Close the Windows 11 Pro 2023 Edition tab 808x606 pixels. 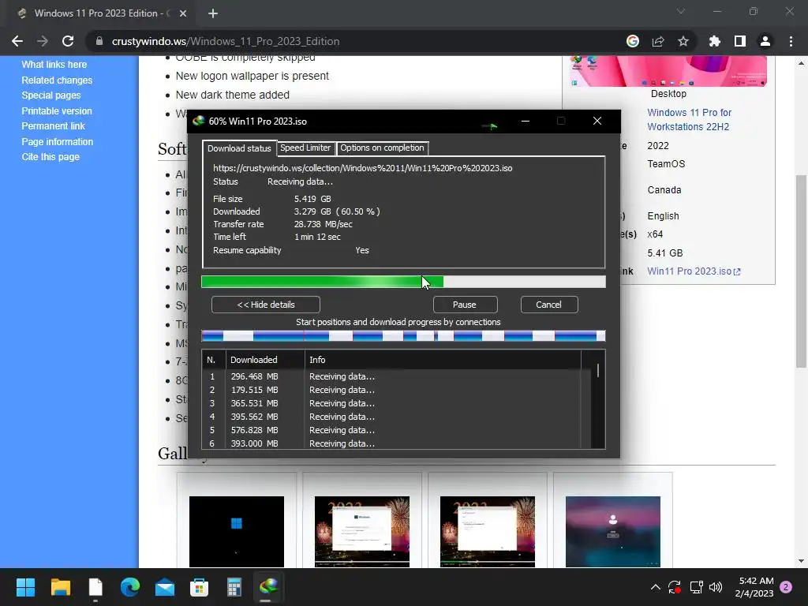183,13
